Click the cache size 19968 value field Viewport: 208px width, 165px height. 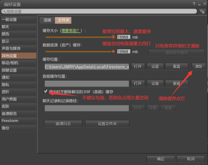[x=124, y=37]
